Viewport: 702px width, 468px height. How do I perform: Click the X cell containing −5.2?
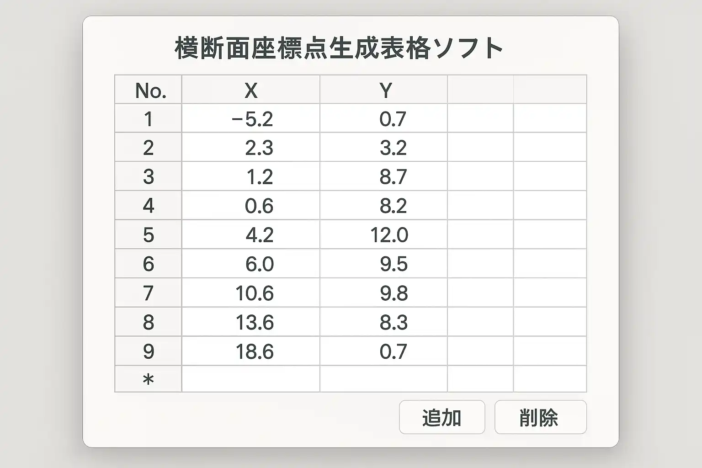pos(252,119)
